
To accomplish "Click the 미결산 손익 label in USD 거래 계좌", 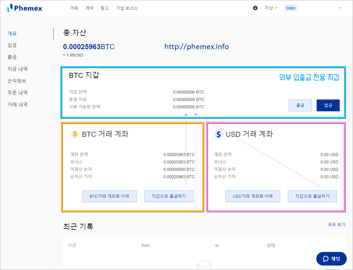I will click(225, 169).
